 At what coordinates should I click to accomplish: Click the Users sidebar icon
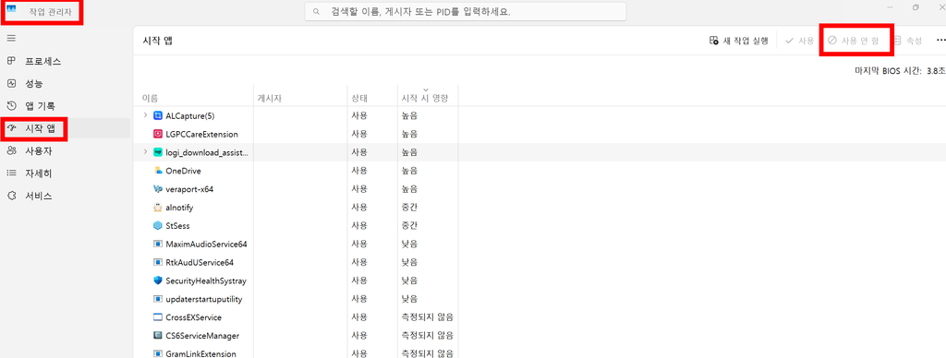[x=11, y=150]
